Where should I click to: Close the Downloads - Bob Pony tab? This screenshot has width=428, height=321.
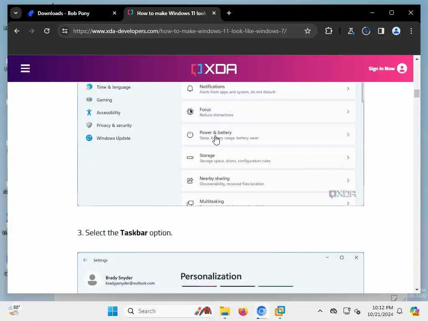click(x=115, y=13)
